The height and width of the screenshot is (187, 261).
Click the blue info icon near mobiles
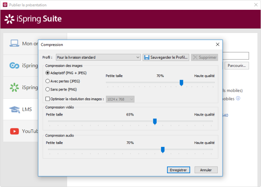tap(238, 98)
